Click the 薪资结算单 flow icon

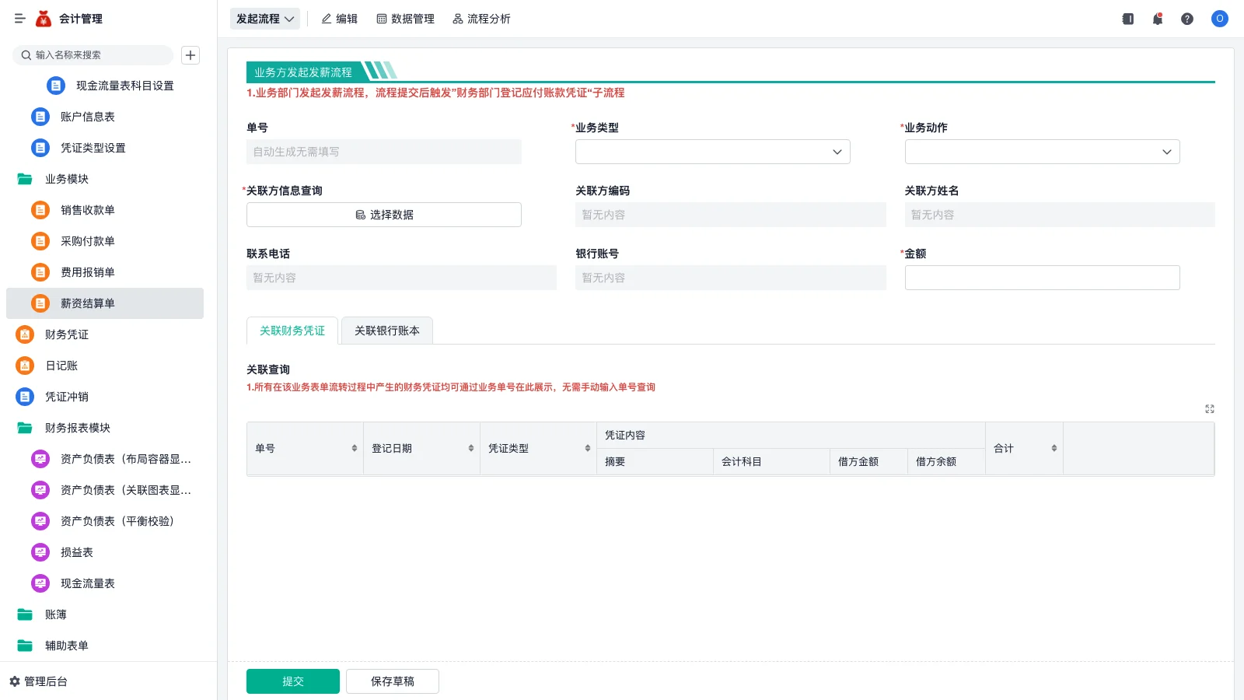[40, 303]
